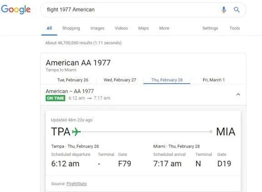The height and width of the screenshot is (192, 262).
Task: Select the Tue, February 26 date tab
Action: point(73,80)
